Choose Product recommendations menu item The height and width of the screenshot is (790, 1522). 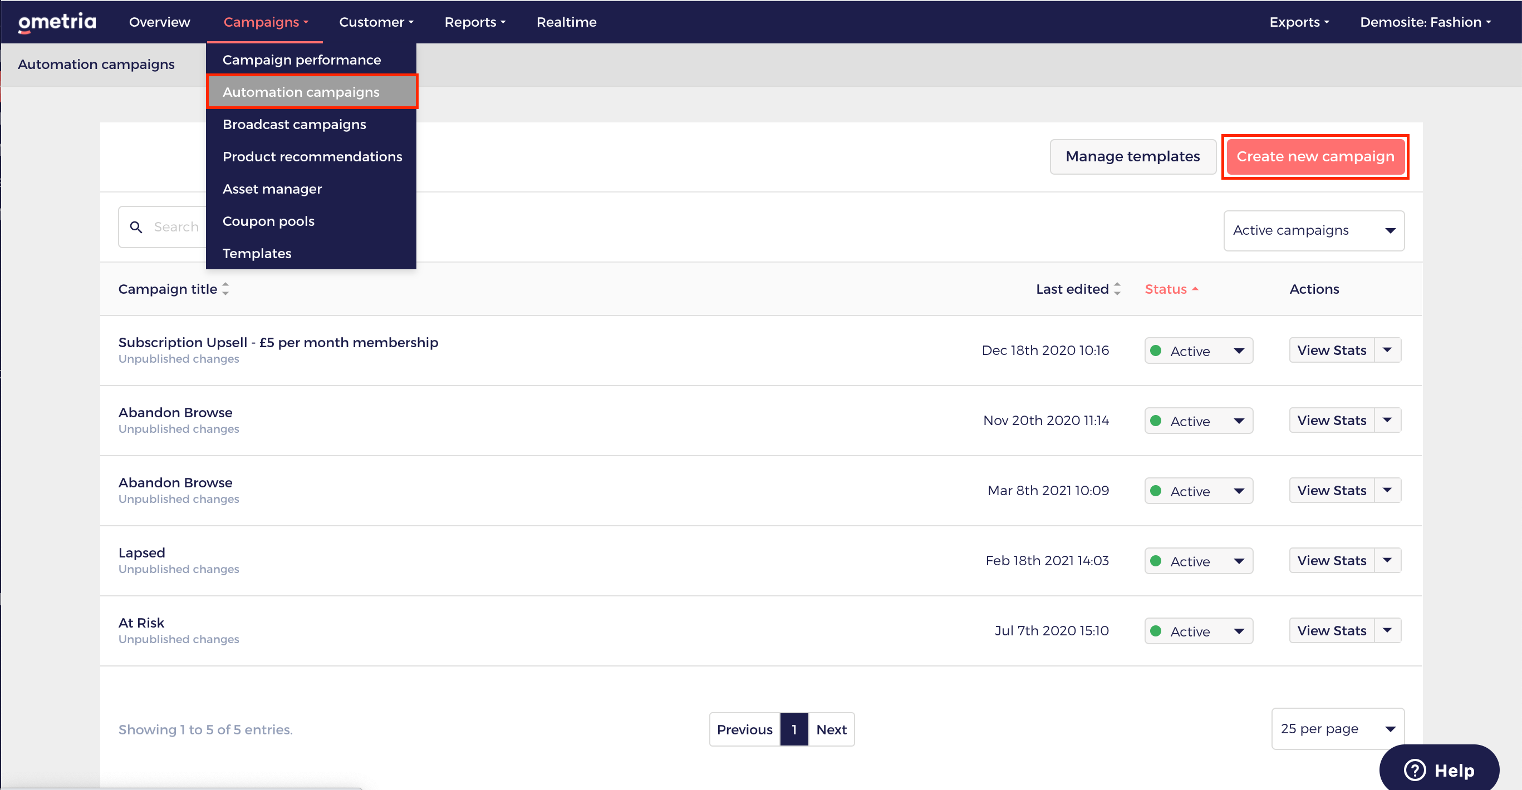(312, 156)
